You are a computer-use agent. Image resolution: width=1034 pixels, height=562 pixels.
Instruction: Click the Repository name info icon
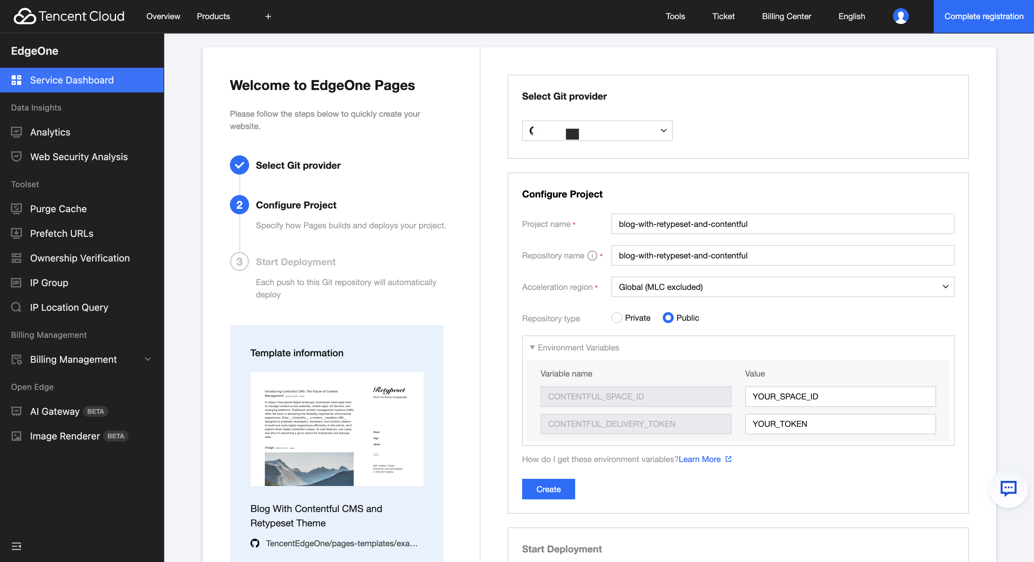pyautogui.click(x=592, y=256)
